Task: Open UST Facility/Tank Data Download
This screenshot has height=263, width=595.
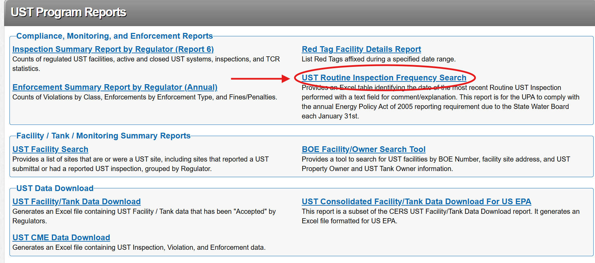Action: 76,202
